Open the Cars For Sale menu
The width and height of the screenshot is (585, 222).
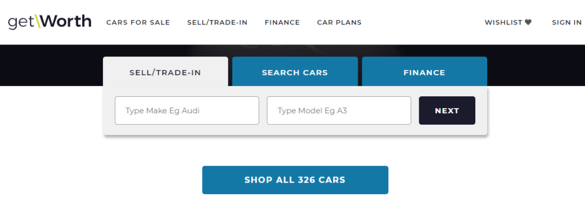click(x=138, y=22)
